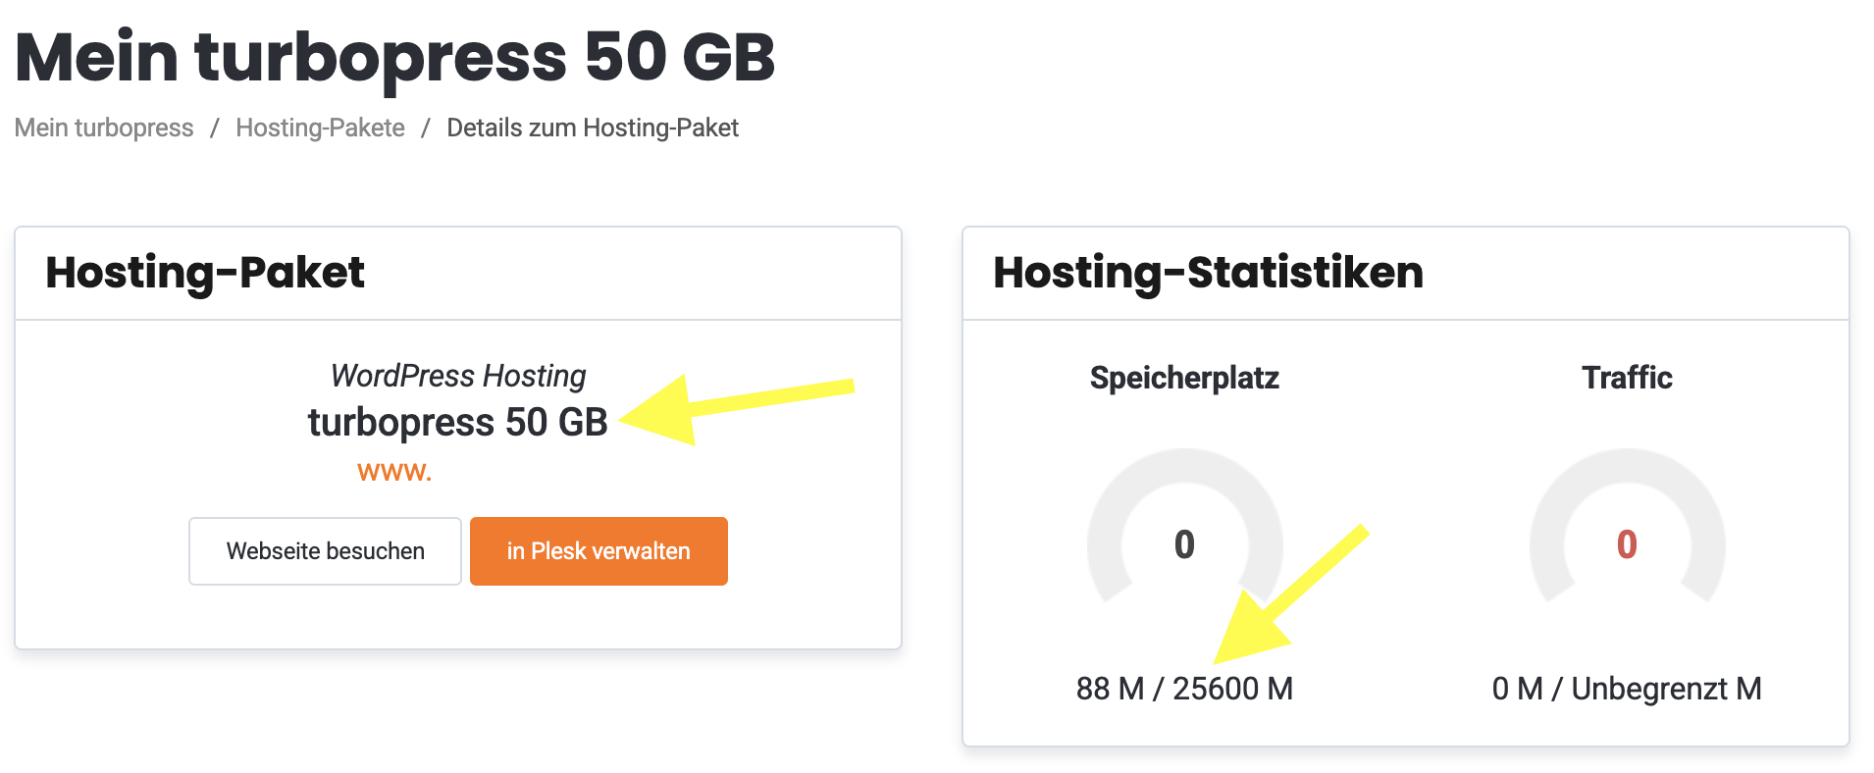Select the 0 M / Unbegrenzt M text
The image size is (1874, 773).
(x=1627, y=689)
